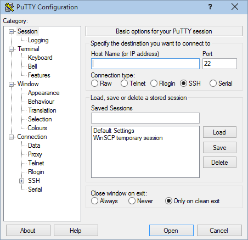Select WinSCP temporary session entry
Screen dimensions: 248x240
click(128, 138)
